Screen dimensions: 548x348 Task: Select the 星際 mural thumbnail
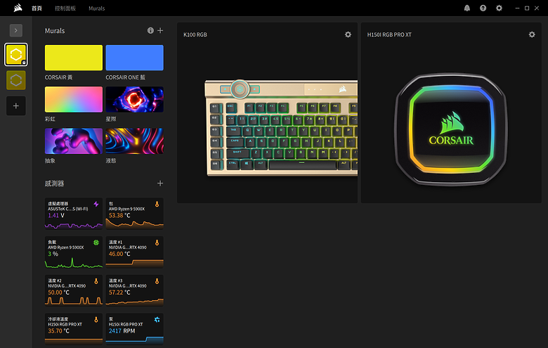[135, 100]
